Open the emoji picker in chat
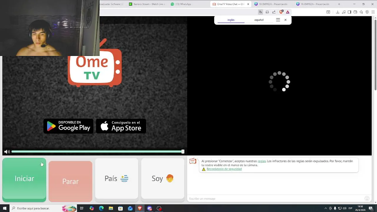377x212 pixels. tap(367, 198)
